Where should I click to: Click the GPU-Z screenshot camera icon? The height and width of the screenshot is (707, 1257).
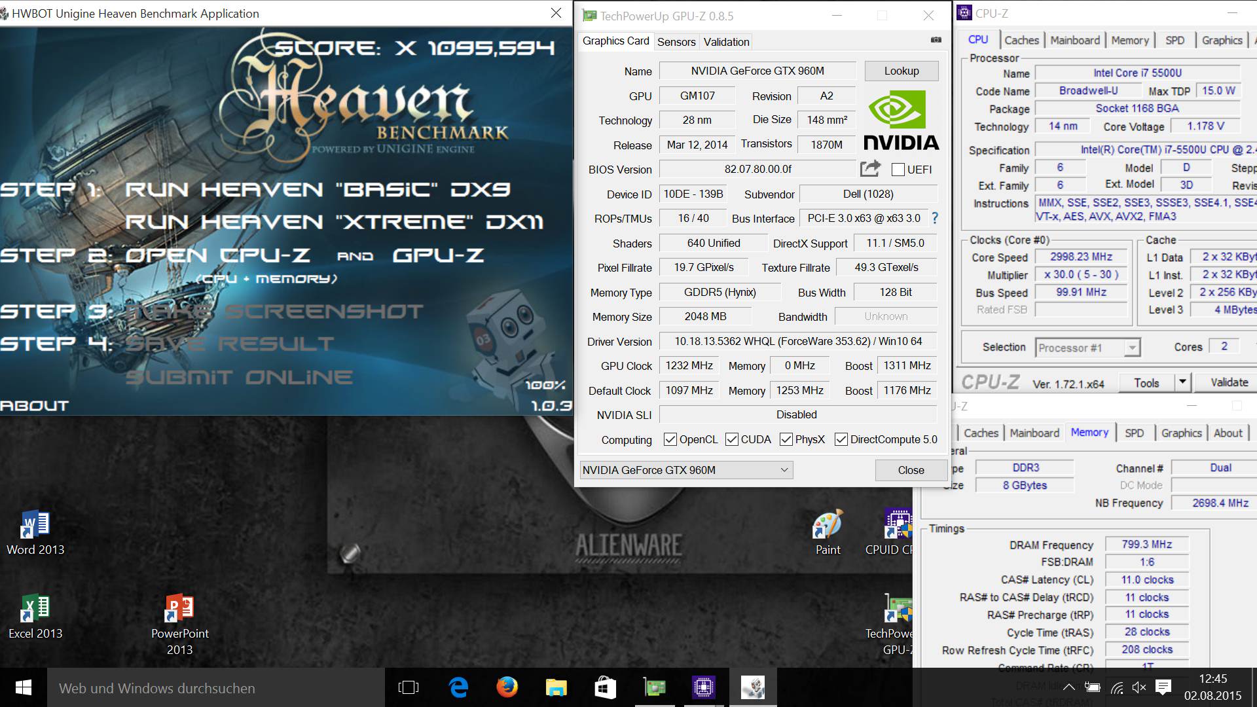tap(936, 40)
